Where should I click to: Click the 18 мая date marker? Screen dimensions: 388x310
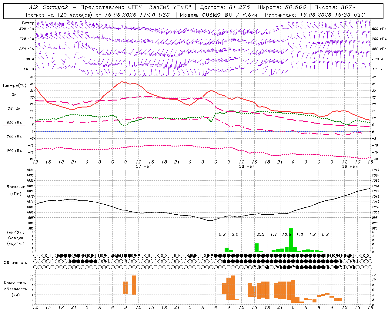coord(247,167)
